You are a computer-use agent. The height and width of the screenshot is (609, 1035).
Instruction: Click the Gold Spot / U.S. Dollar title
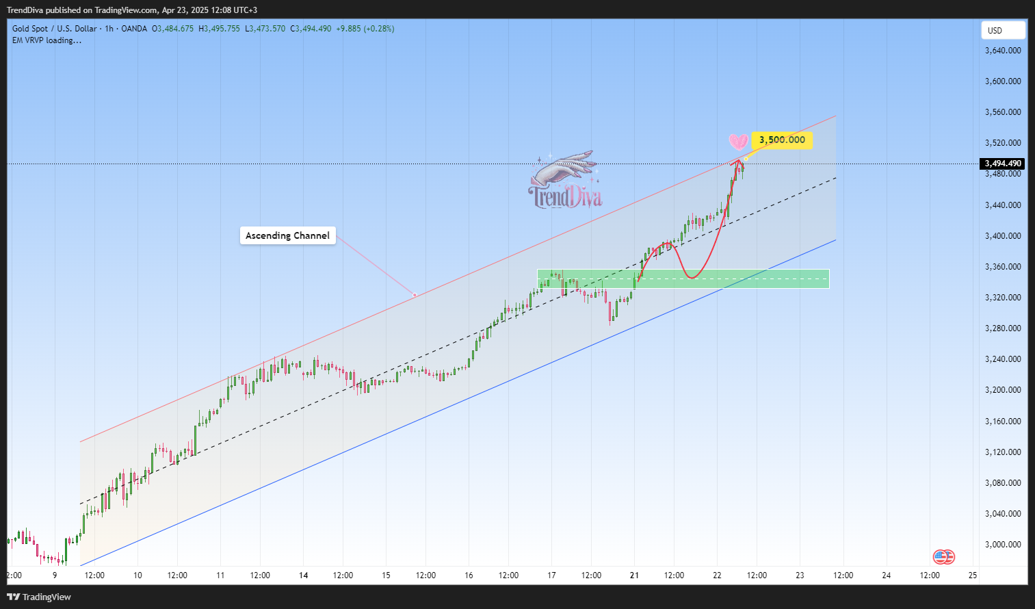tap(55, 29)
